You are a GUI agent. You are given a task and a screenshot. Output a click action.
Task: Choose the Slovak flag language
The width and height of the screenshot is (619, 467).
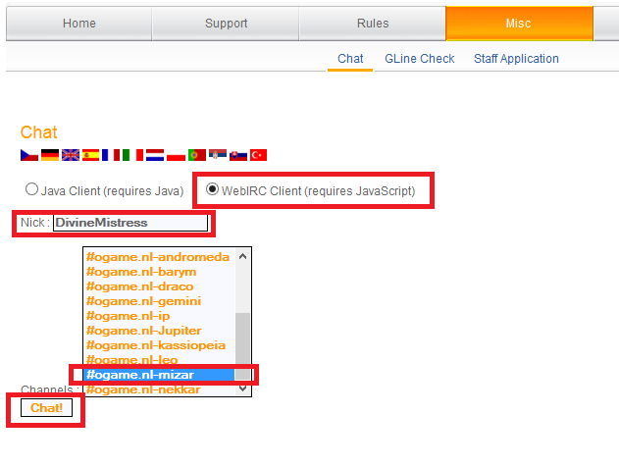tap(238, 155)
